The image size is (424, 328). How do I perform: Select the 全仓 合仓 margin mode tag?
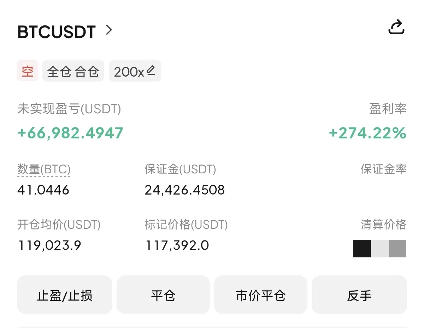pos(73,71)
